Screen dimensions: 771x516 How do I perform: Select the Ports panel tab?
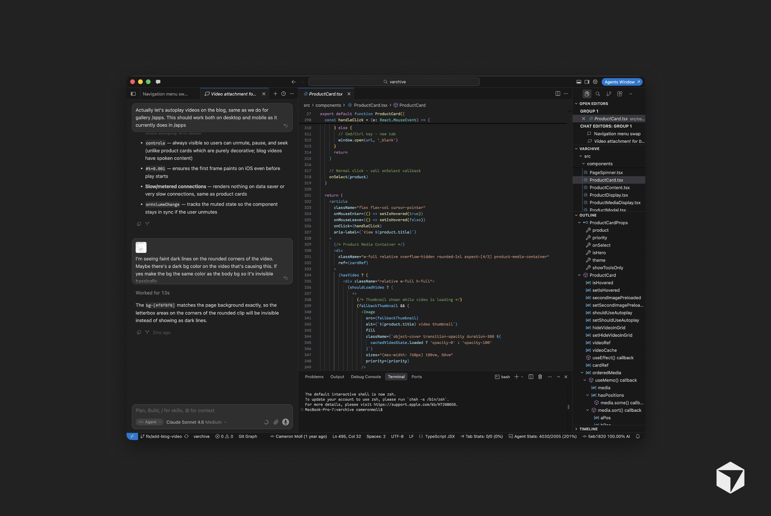pyautogui.click(x=417, y=377)
